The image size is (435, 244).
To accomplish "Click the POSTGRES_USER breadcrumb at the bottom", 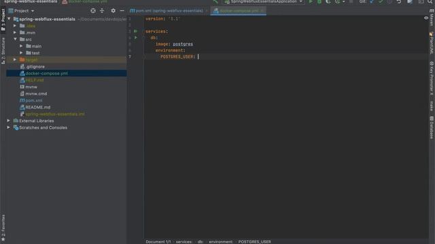I will [254, 241].
